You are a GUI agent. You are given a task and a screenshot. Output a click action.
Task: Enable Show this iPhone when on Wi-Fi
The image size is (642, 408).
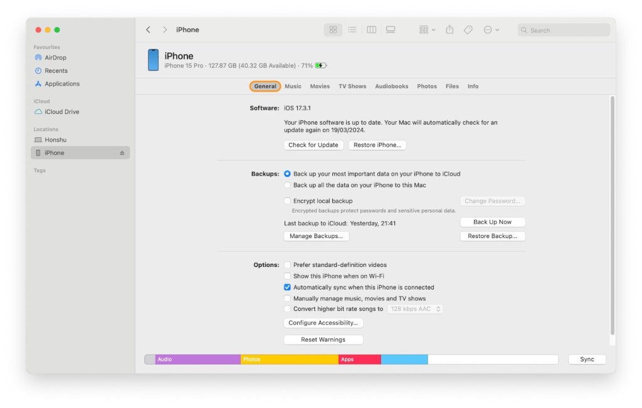click(288, 276)
